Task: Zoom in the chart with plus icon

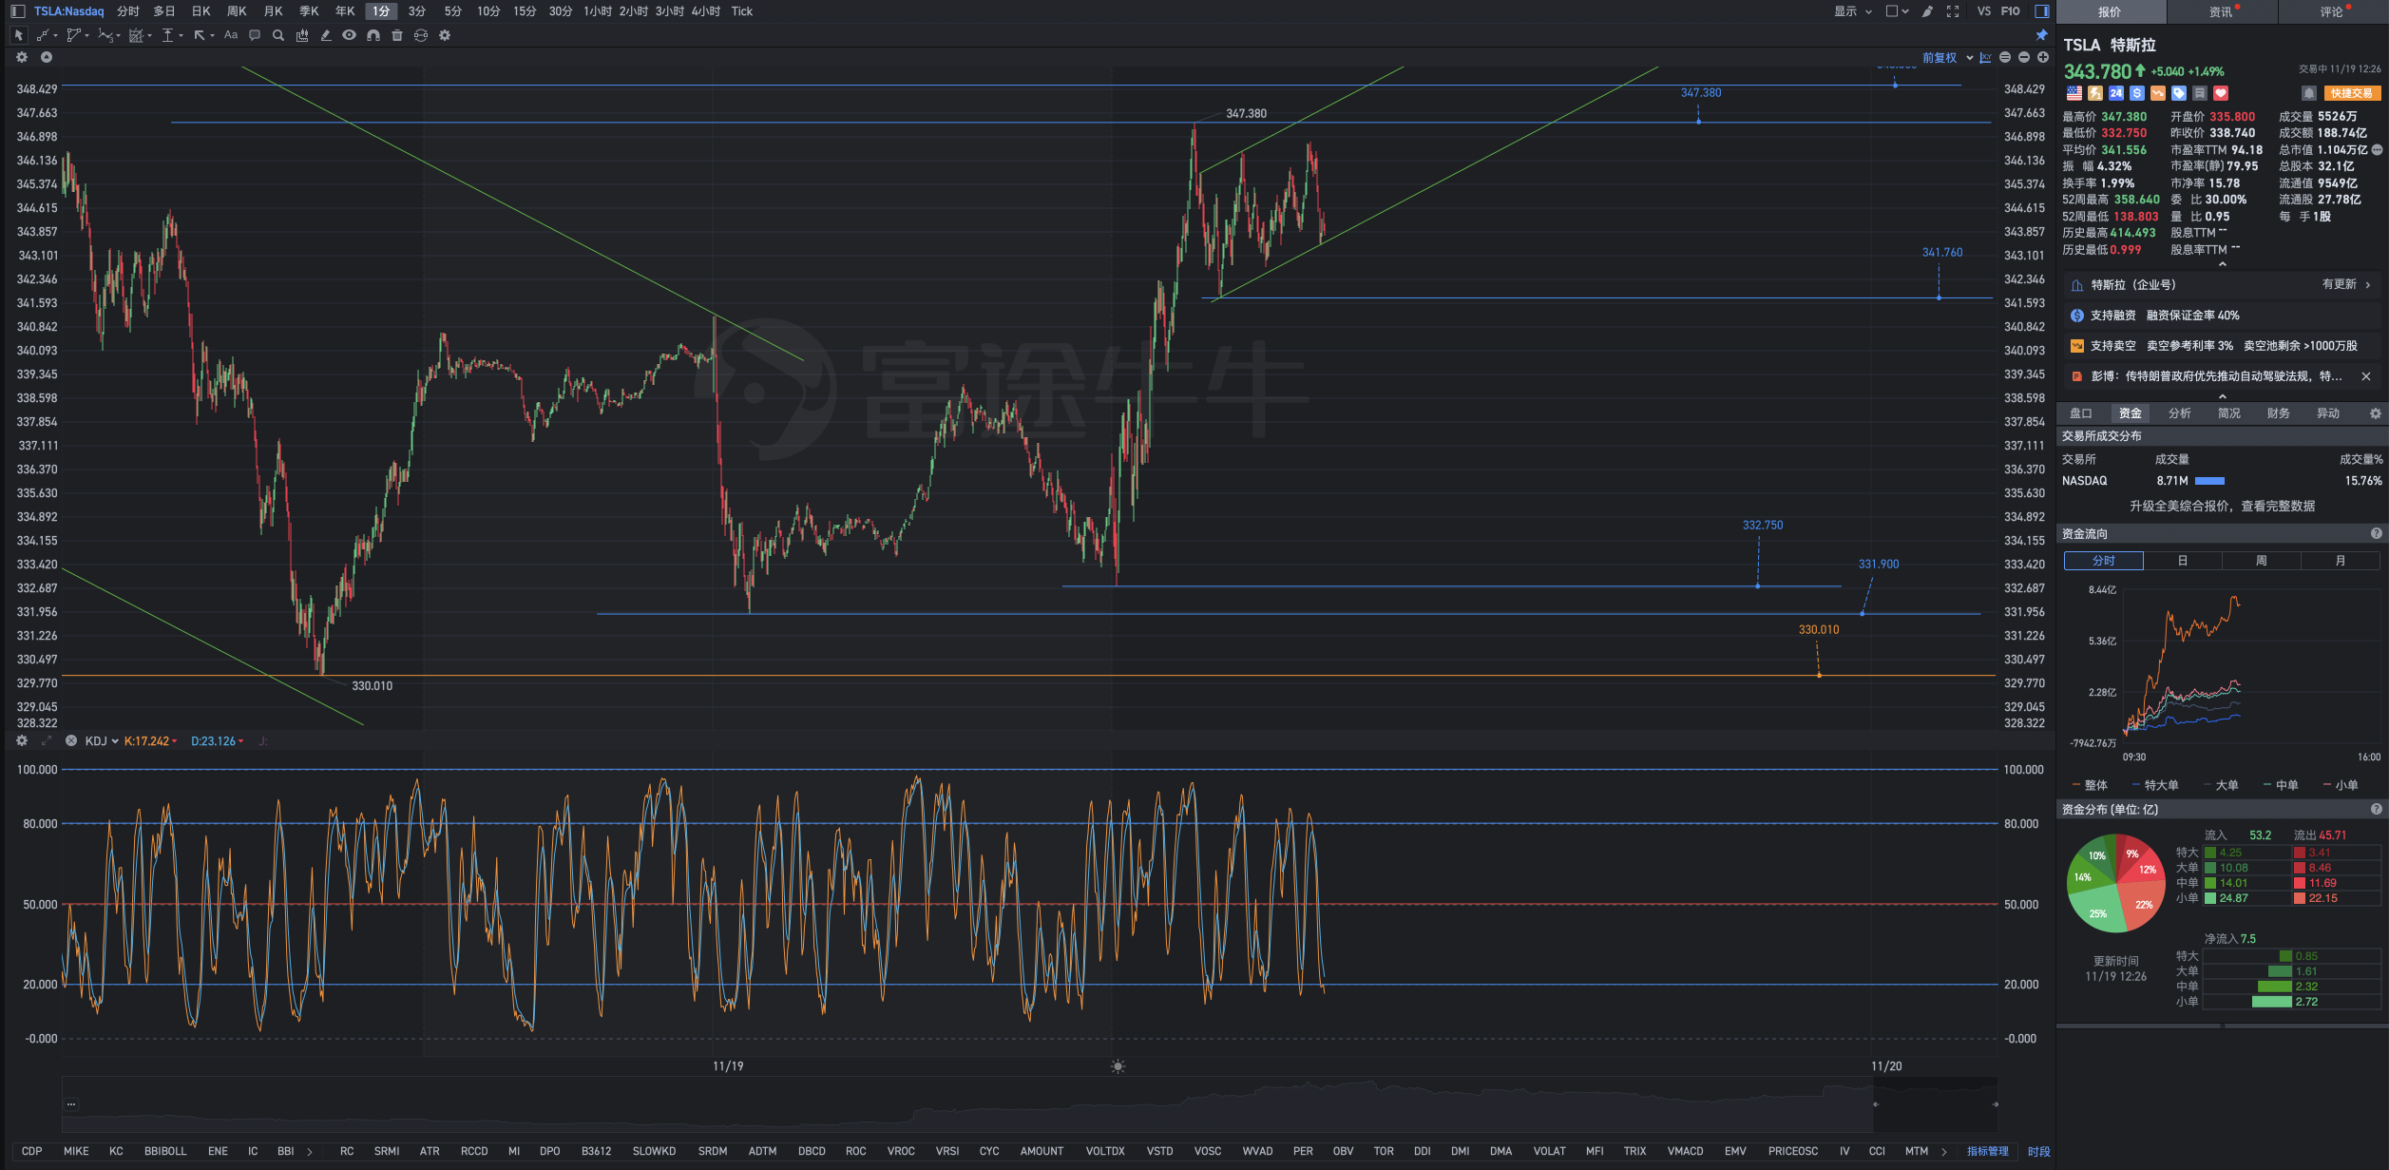Action: 2043,58
